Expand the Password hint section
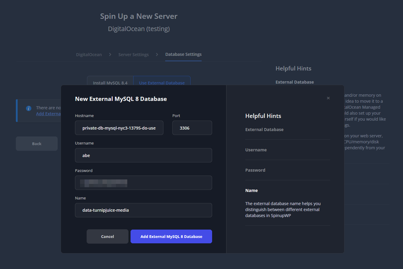 (255, 170)
